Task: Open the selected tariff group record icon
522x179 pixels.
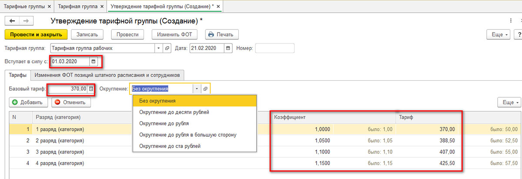Action: pos(167,48)
